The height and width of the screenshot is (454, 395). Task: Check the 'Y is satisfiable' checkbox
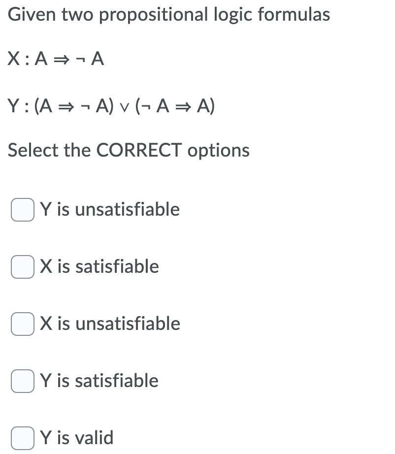click(x=22, y=381)
